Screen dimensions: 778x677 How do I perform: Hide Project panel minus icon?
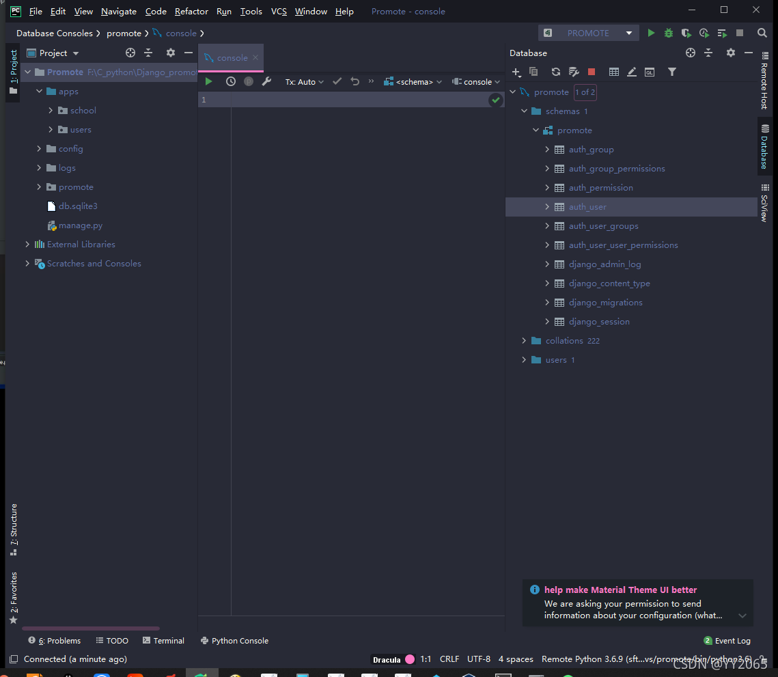pos(188,53)
